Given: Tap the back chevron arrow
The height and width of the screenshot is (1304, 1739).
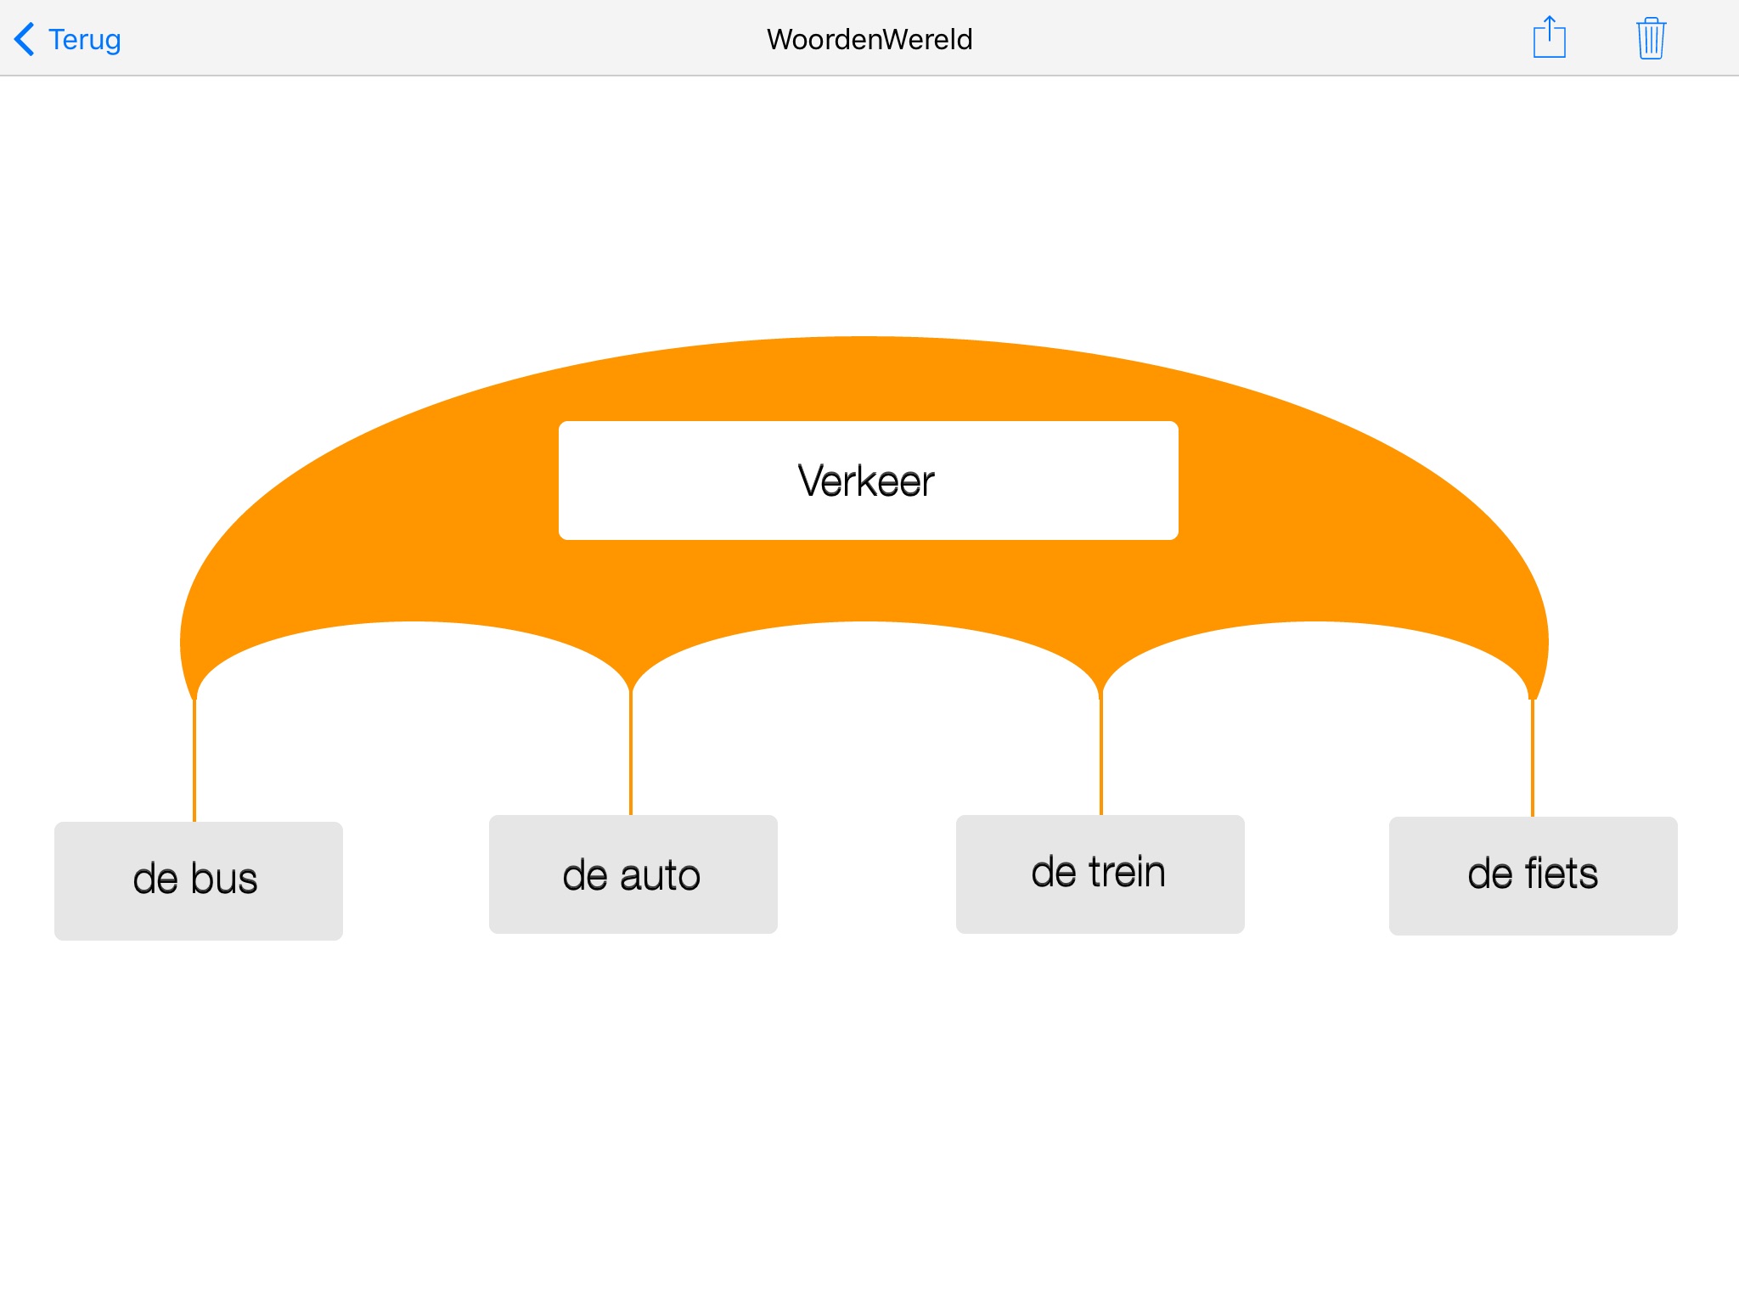Looking at the screenshot, I should pyautogui.click(x=25, y=39).
